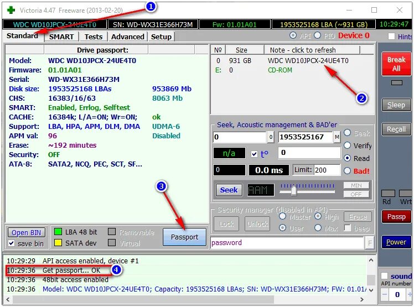This screenshot has height=307, width=414.
Task: Click the Security manager Lock button
Action: tap(226, 224)
